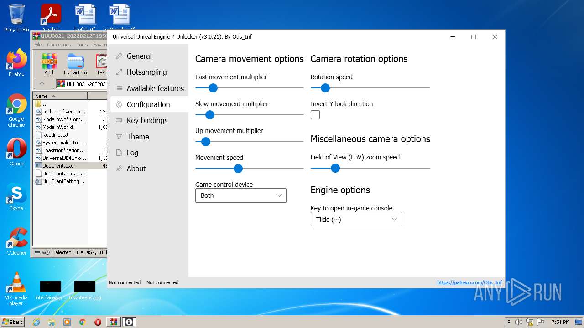
Task: Click the Opera icon in taskbar
Action: 98,322
